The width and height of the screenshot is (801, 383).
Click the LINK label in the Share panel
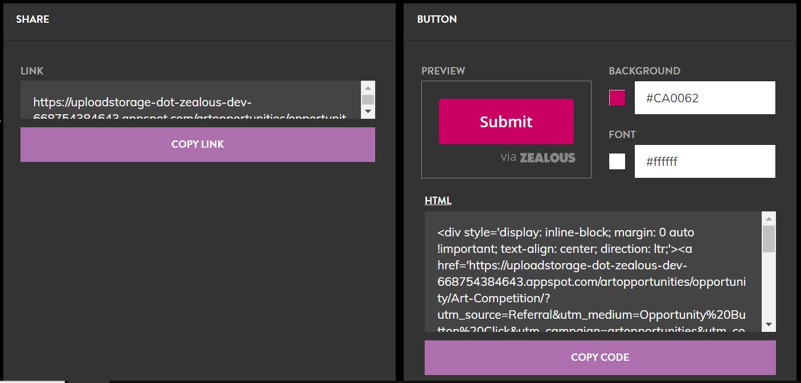pyautogui.click(x=31, y=70)
